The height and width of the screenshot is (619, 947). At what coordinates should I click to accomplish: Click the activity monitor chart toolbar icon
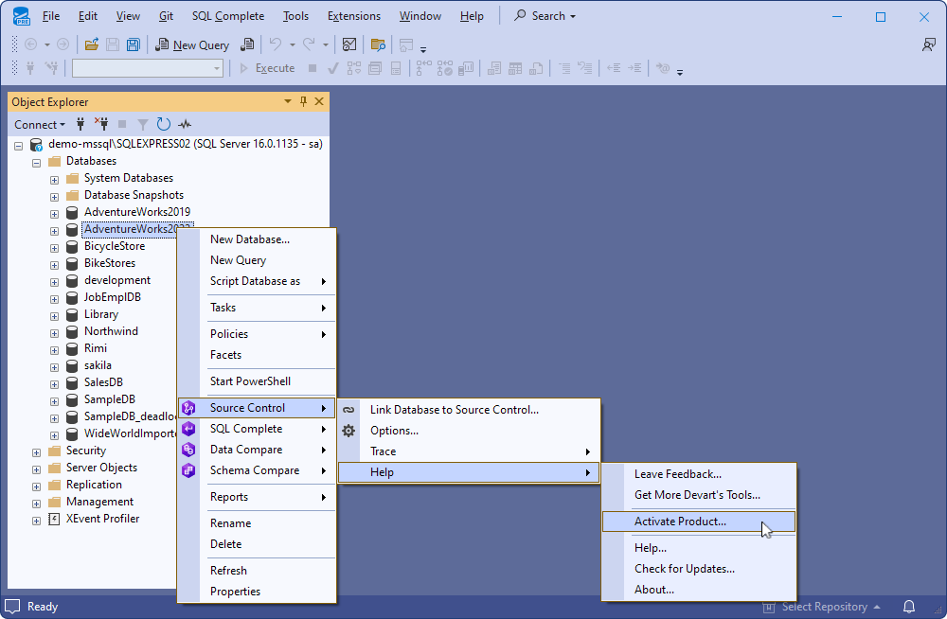(349, 44)
